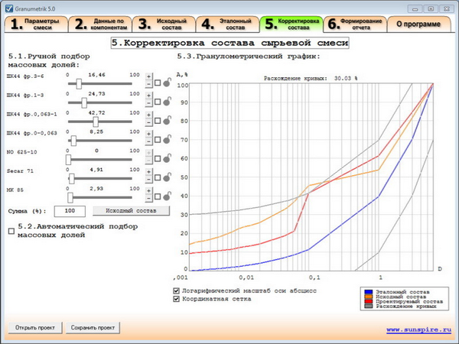The height and width of the screenshot is (344, 459).
Task: Toggle lock icon for NO 625-10
Action: [167, 158]
